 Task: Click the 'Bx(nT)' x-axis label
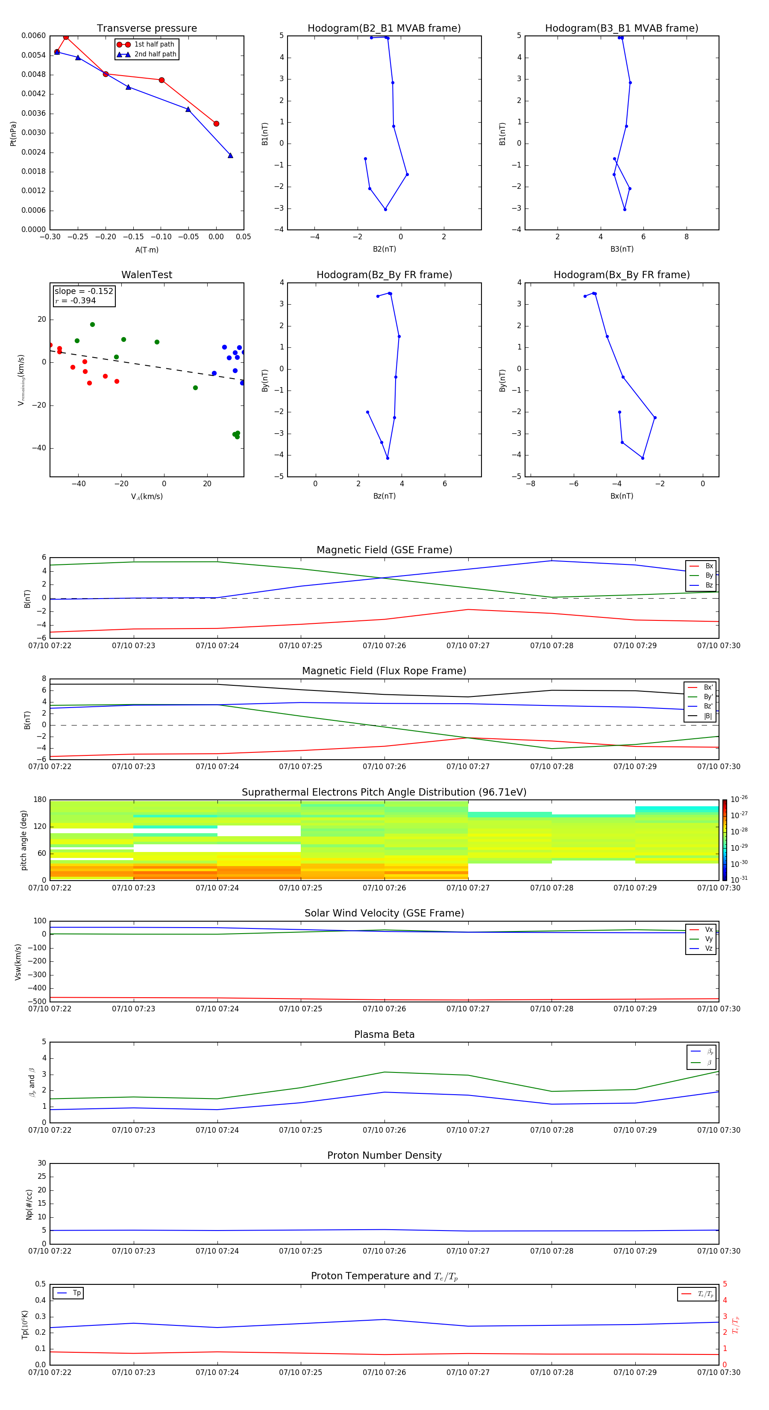tap(622, 496)
